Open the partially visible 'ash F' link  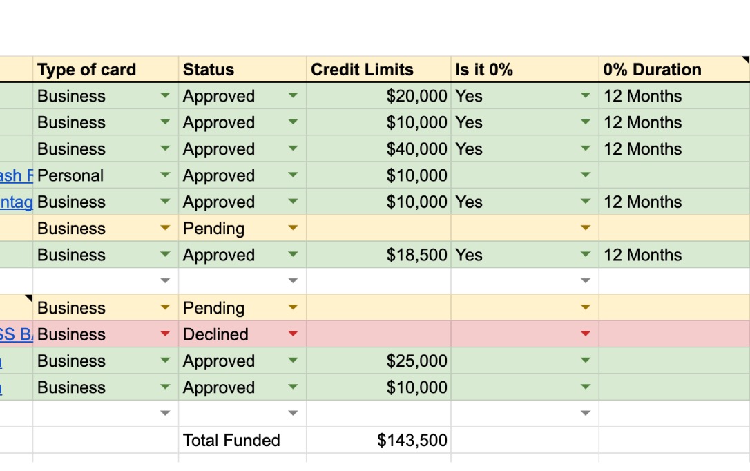pos(16,175)
